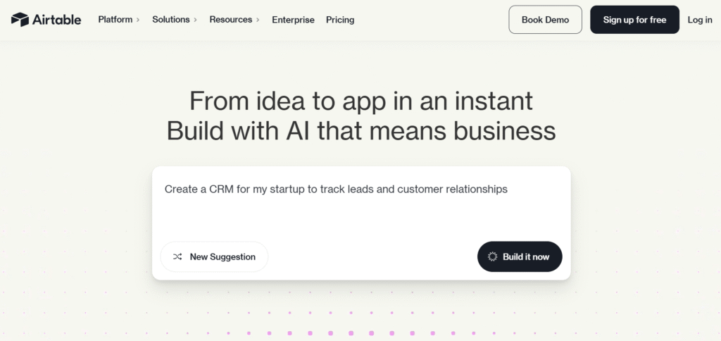The height and width of the screenshot is (341, 721).
Task: Open the Platform menu
Action: 115,20
